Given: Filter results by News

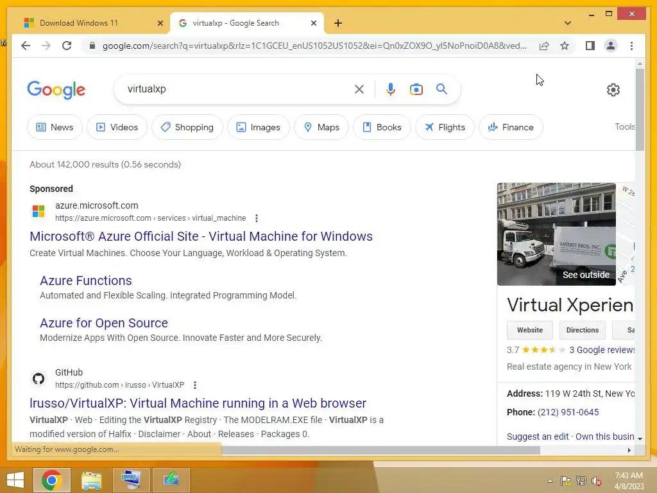Looking at the screenshot, I should (x=55, y=127).
